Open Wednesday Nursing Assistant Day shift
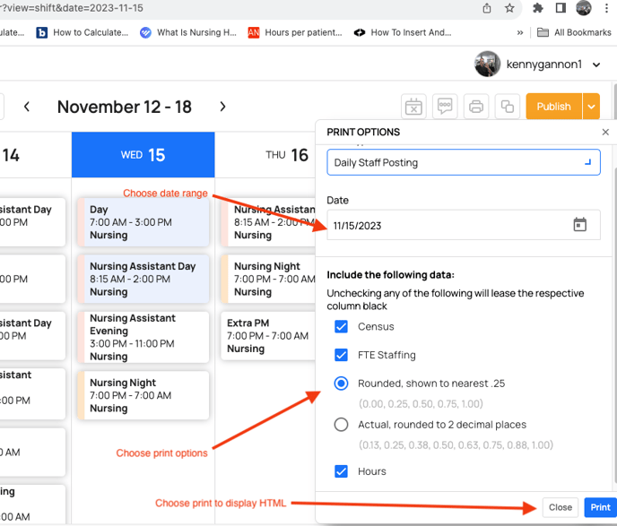 (143, 279)
